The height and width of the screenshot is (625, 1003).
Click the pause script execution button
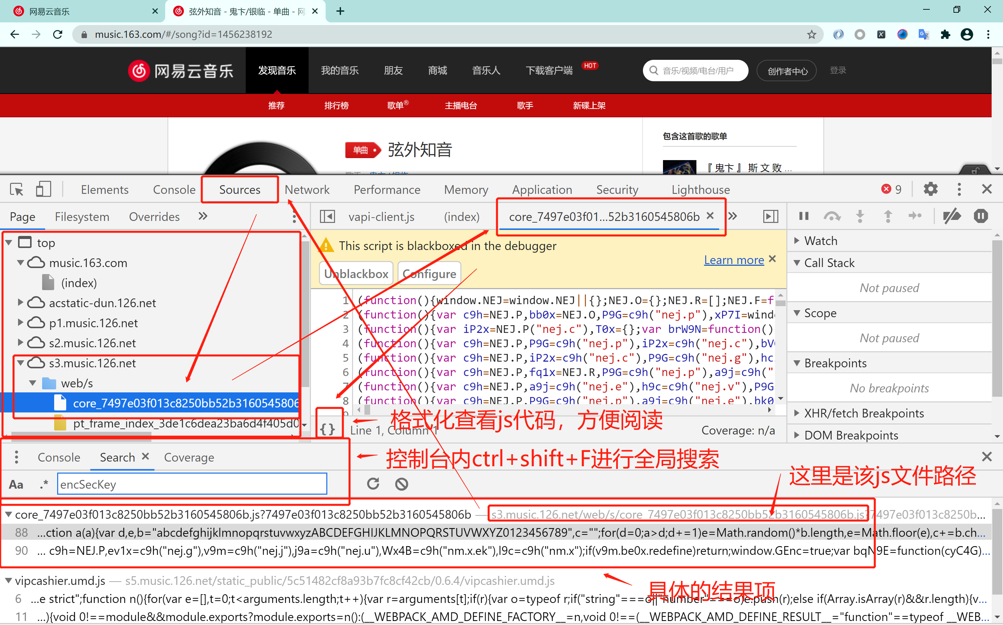click(804, 216)
